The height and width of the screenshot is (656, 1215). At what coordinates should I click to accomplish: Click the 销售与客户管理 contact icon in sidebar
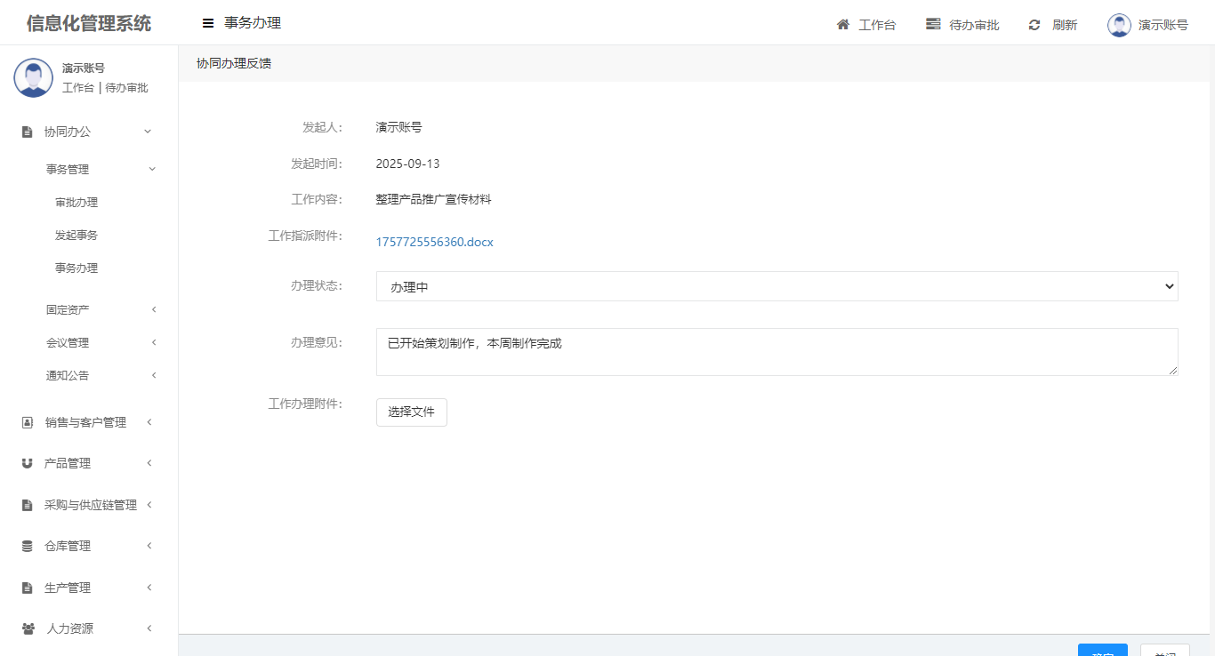pyautogui.click(x=28, y=423)
